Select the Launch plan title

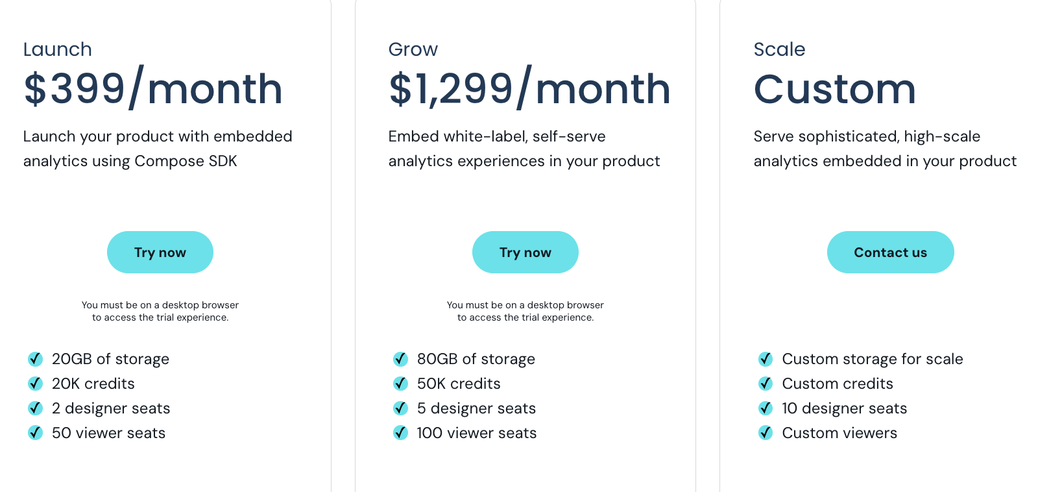coord(58,49)
